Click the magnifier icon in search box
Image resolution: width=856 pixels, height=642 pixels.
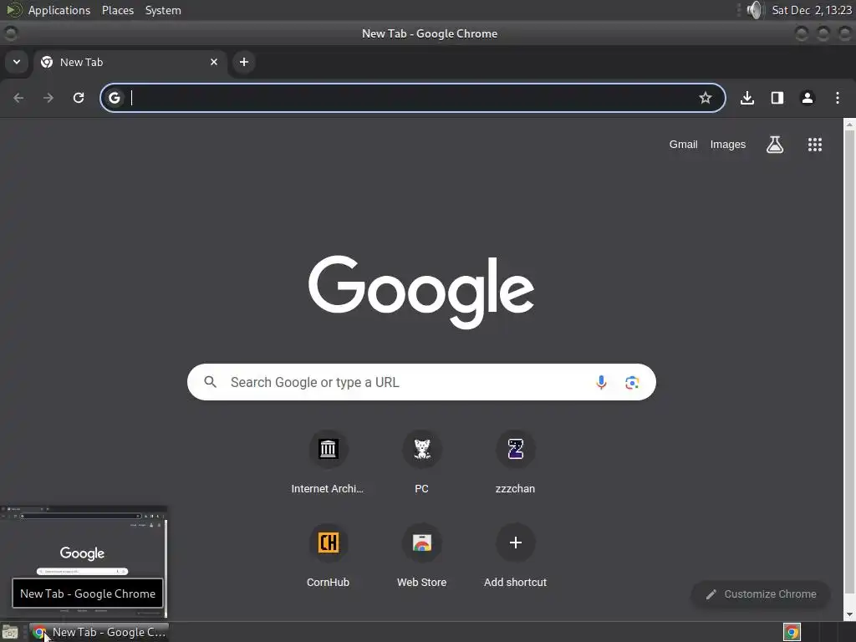(x=210, y=382)
